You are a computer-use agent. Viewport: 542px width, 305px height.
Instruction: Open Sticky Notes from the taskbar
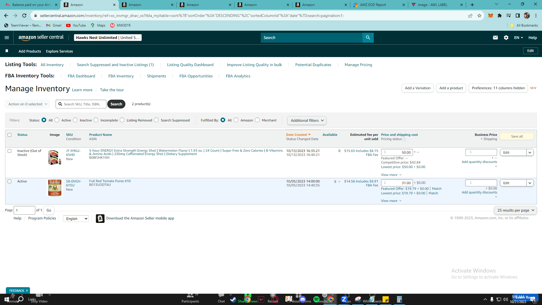[386, 299]
